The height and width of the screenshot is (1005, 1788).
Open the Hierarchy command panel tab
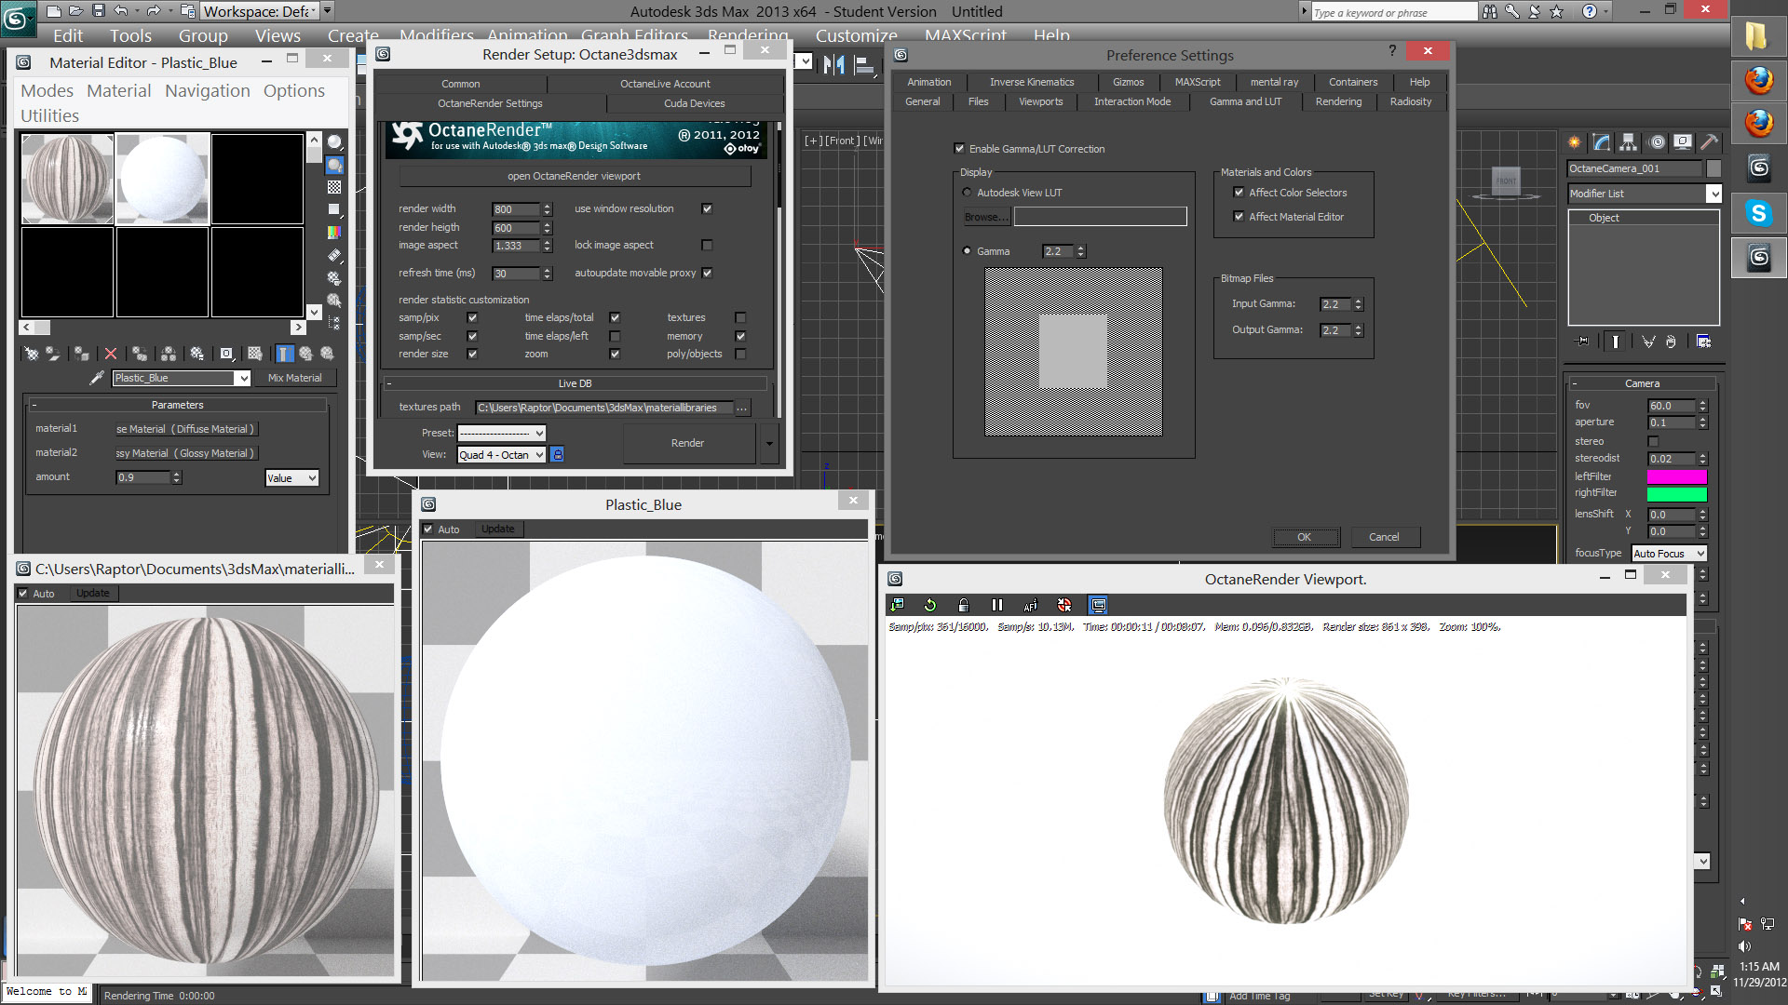pos(1628,142)
